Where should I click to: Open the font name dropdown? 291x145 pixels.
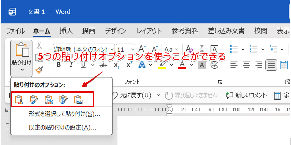pyautogui.click(x=112, y=49)
